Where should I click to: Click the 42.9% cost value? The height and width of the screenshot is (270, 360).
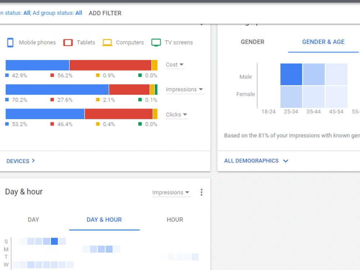point(19,76)
